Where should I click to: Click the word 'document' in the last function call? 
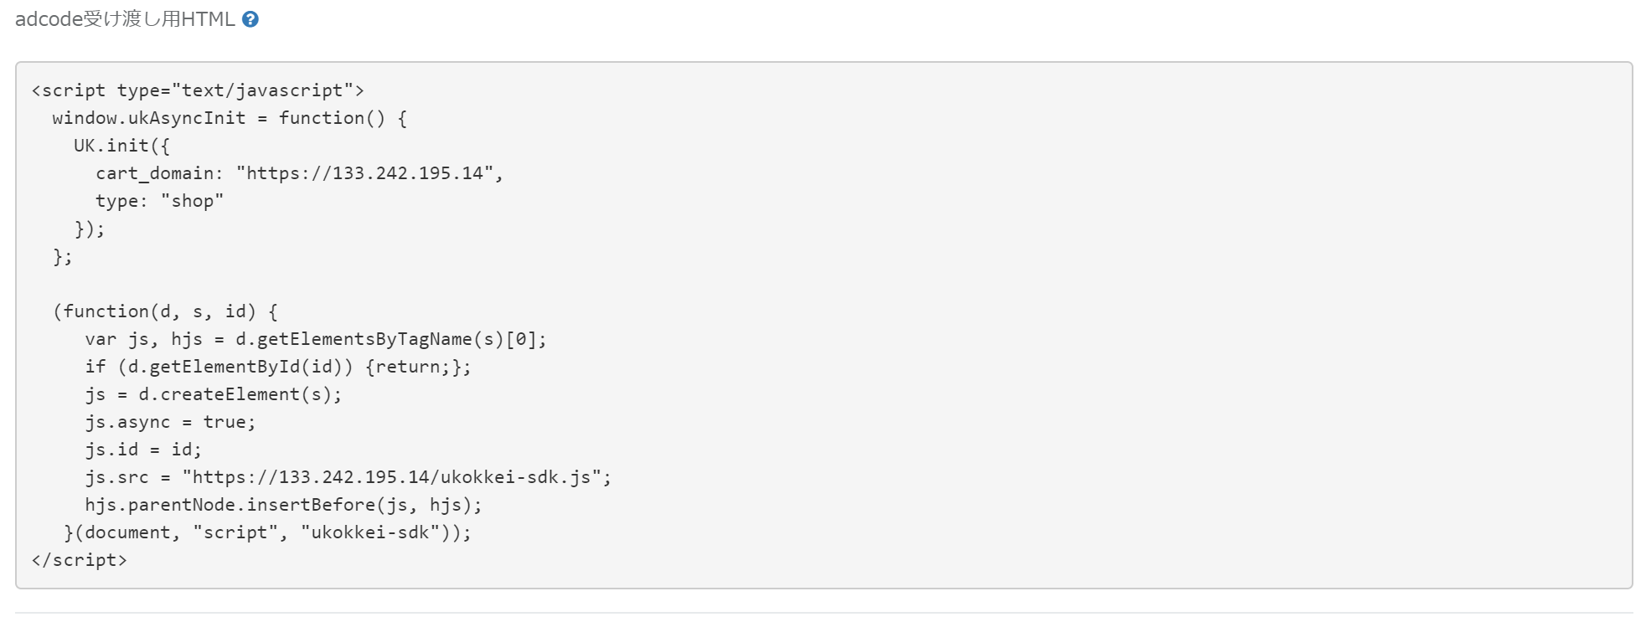point(128,532)
